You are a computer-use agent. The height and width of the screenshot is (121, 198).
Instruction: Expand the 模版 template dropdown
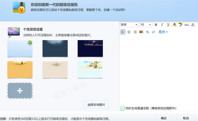pos(163,32)
